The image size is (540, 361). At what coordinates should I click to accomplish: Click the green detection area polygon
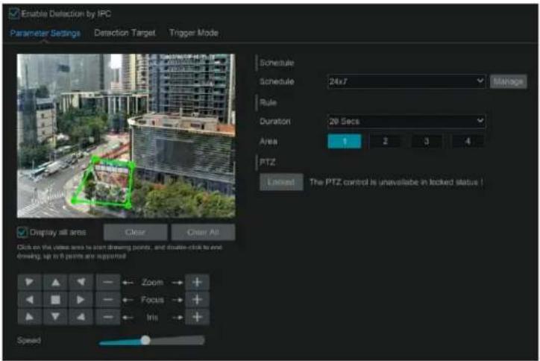click(105, 184)
